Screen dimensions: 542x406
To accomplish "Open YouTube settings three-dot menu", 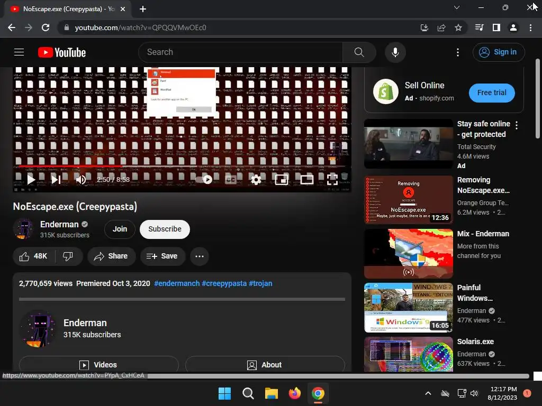I will pos(458,52).
